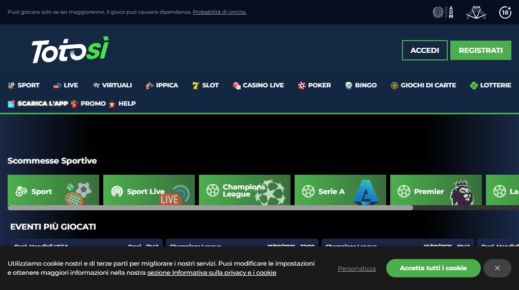This screenshot has height=290, width=519.
Task: Select GIOCHI DI CARTE in navigation
Action: point(423,85)
